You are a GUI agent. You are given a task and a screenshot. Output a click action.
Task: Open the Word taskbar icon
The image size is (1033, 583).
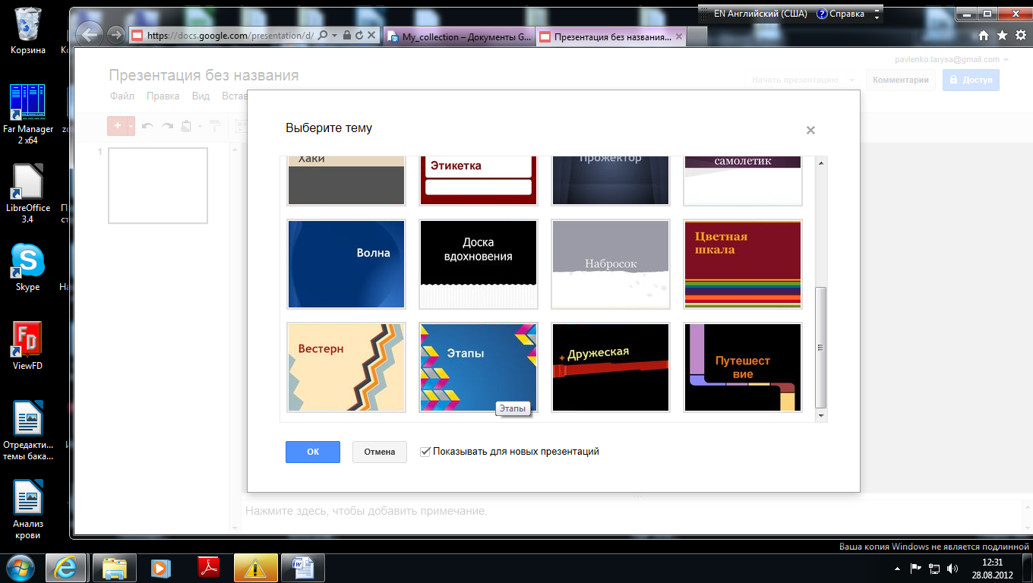tap(302, 567)
